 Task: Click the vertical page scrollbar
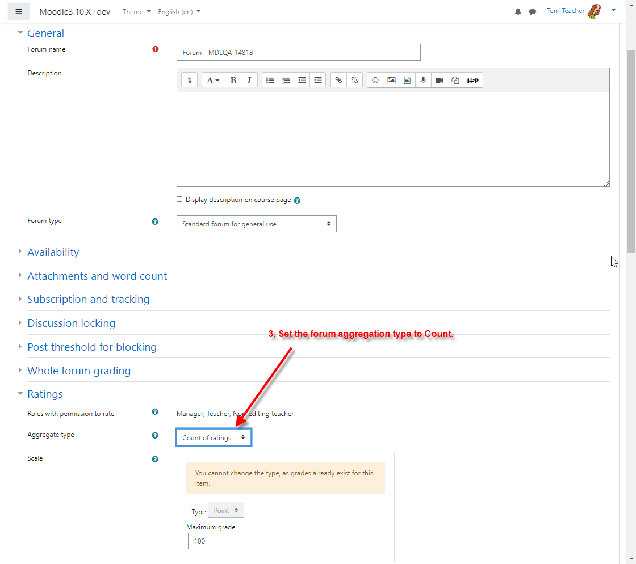coord(631,151)
